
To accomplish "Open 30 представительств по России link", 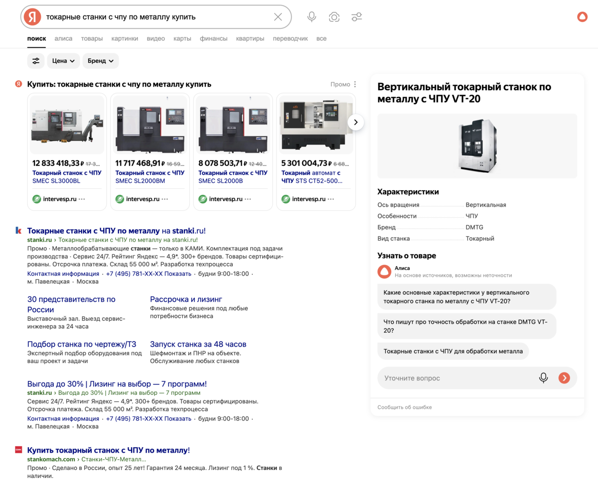I will pyautogui.click(x=71, y=304).
